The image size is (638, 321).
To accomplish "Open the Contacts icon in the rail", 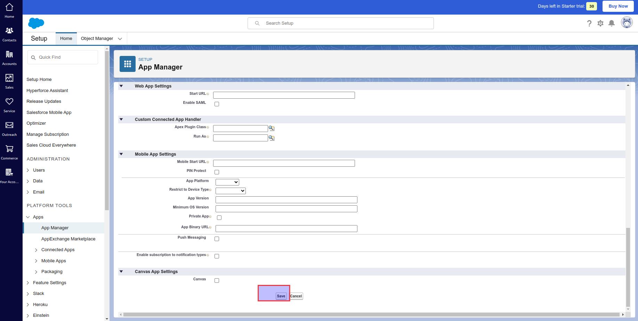I will point(9,34).
